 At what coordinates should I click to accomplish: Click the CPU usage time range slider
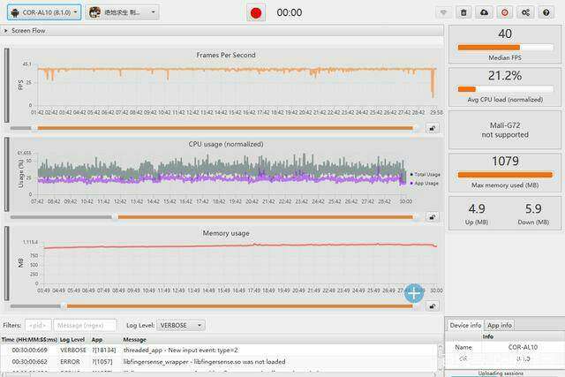[x=265, y=217]
